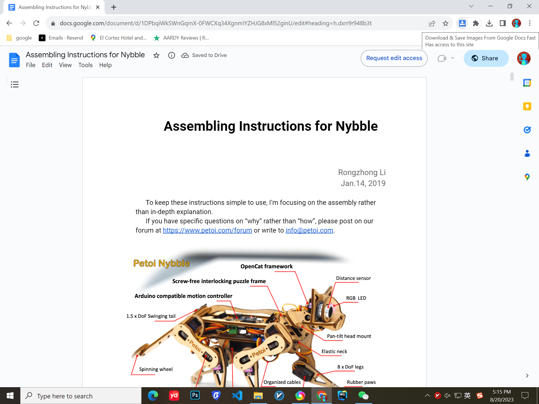
Task: Toggle Chrome side panel
Action: (x=503, y=23)
